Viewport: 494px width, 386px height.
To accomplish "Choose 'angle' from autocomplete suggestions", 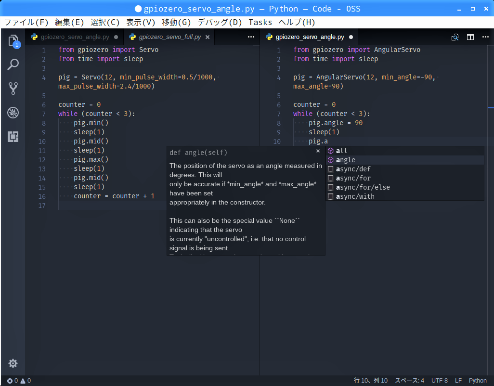I will pos(405,160).
